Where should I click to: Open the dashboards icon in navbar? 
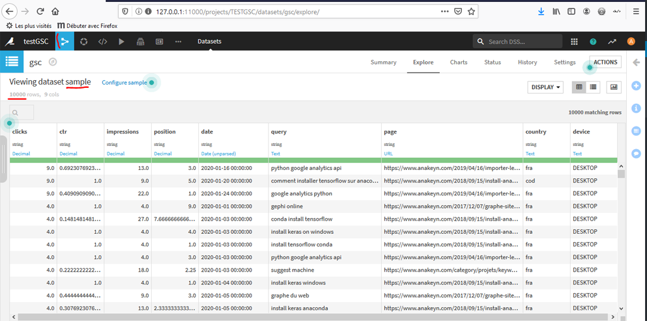(159, 41)
